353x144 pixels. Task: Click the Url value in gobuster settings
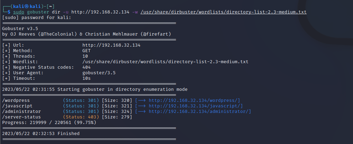click(x=111, y=45)
